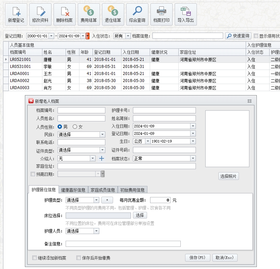
Task: Enable the 预离日期 checkbox
Action: (33, 174)
